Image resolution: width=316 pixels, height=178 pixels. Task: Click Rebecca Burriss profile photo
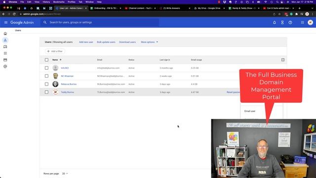[x=55, y=84]
